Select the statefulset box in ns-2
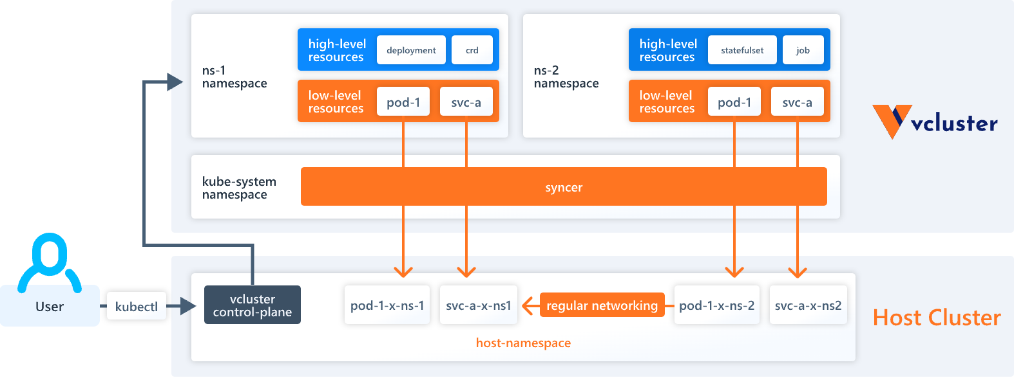1014x378 pixels. click(742, 50)
